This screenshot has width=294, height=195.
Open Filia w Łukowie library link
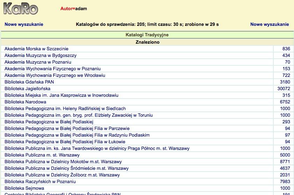point(65,142)
